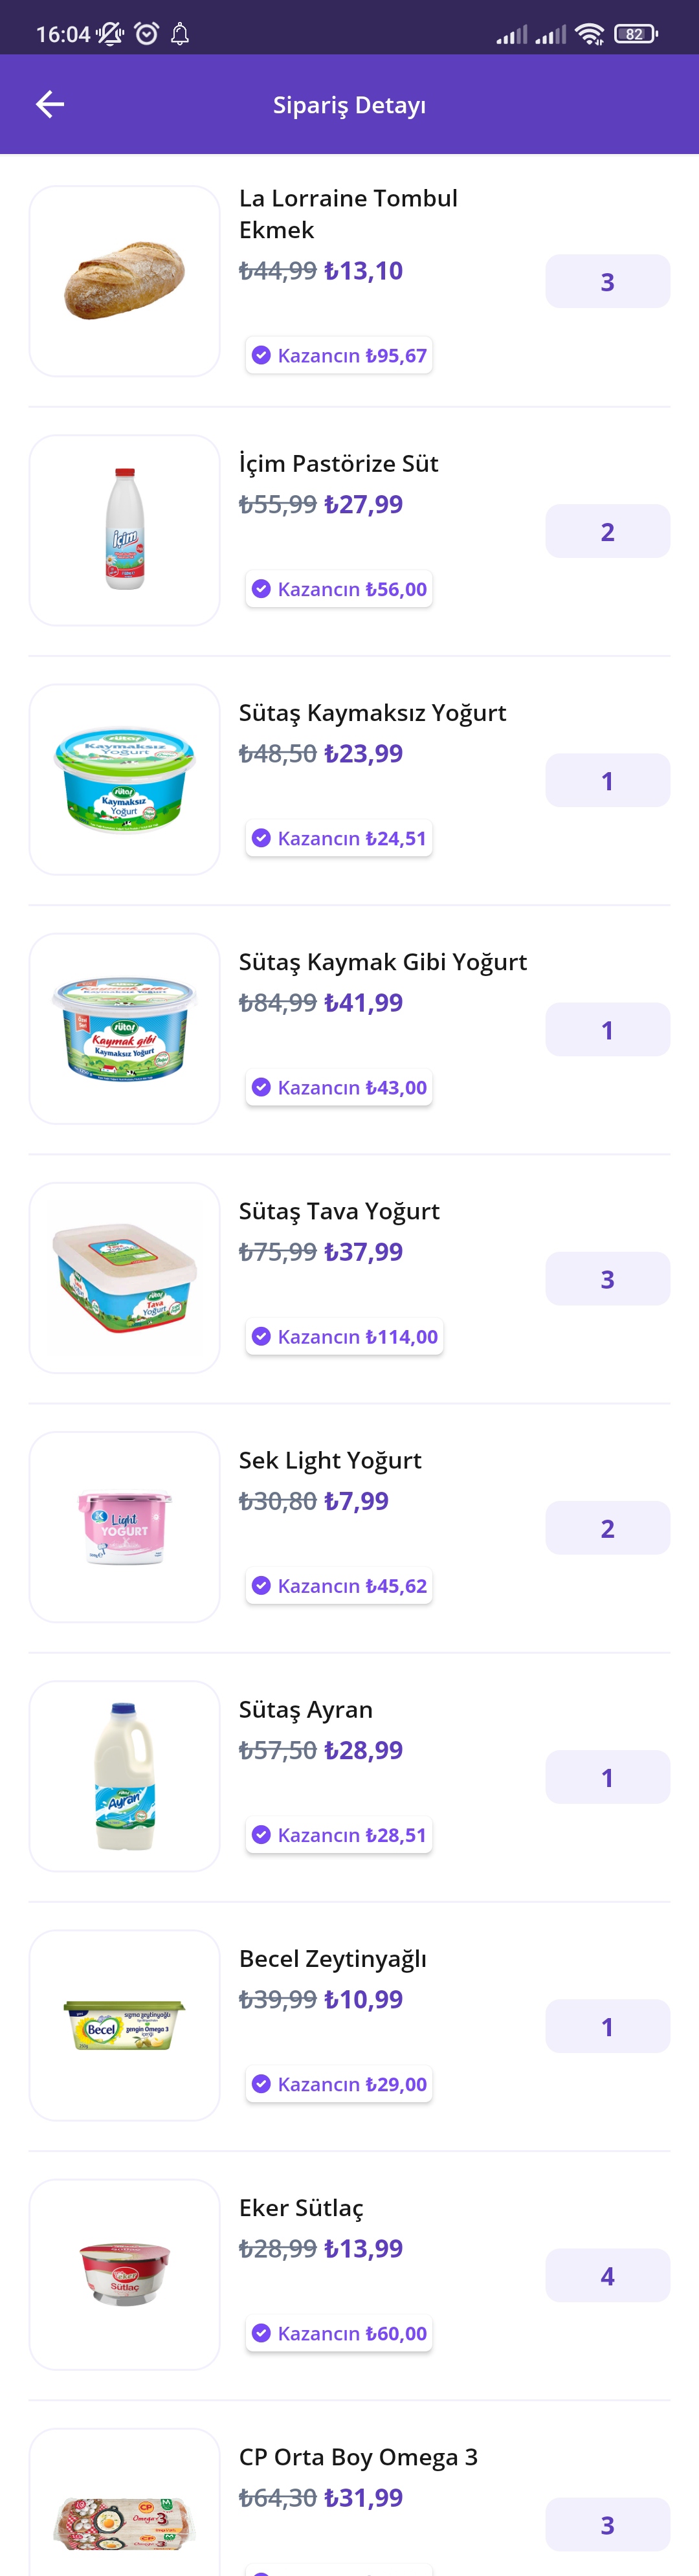The width and height of the screenshot is (699, 2576).
Task: Select quantity badge for Sek Light Yoğurt
Action: (x=607, y=1527)
